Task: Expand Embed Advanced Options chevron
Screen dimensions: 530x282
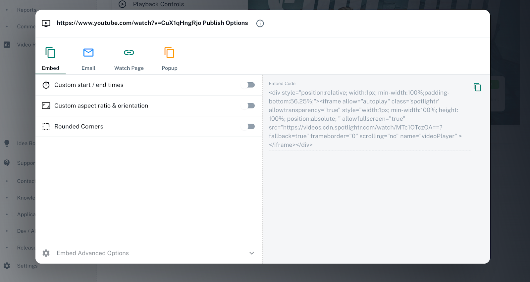Action: point(252,253)
